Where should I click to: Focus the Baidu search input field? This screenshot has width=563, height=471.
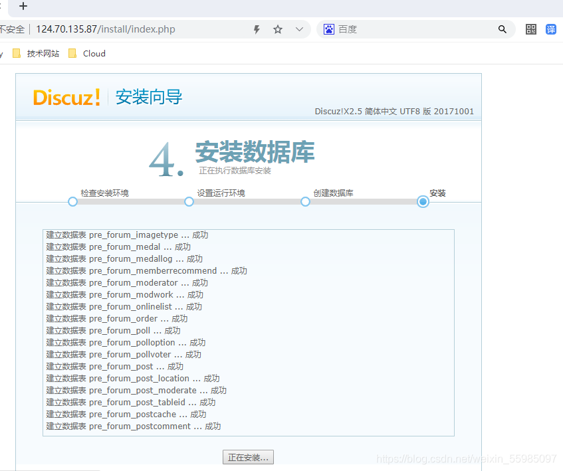point(417,29)
